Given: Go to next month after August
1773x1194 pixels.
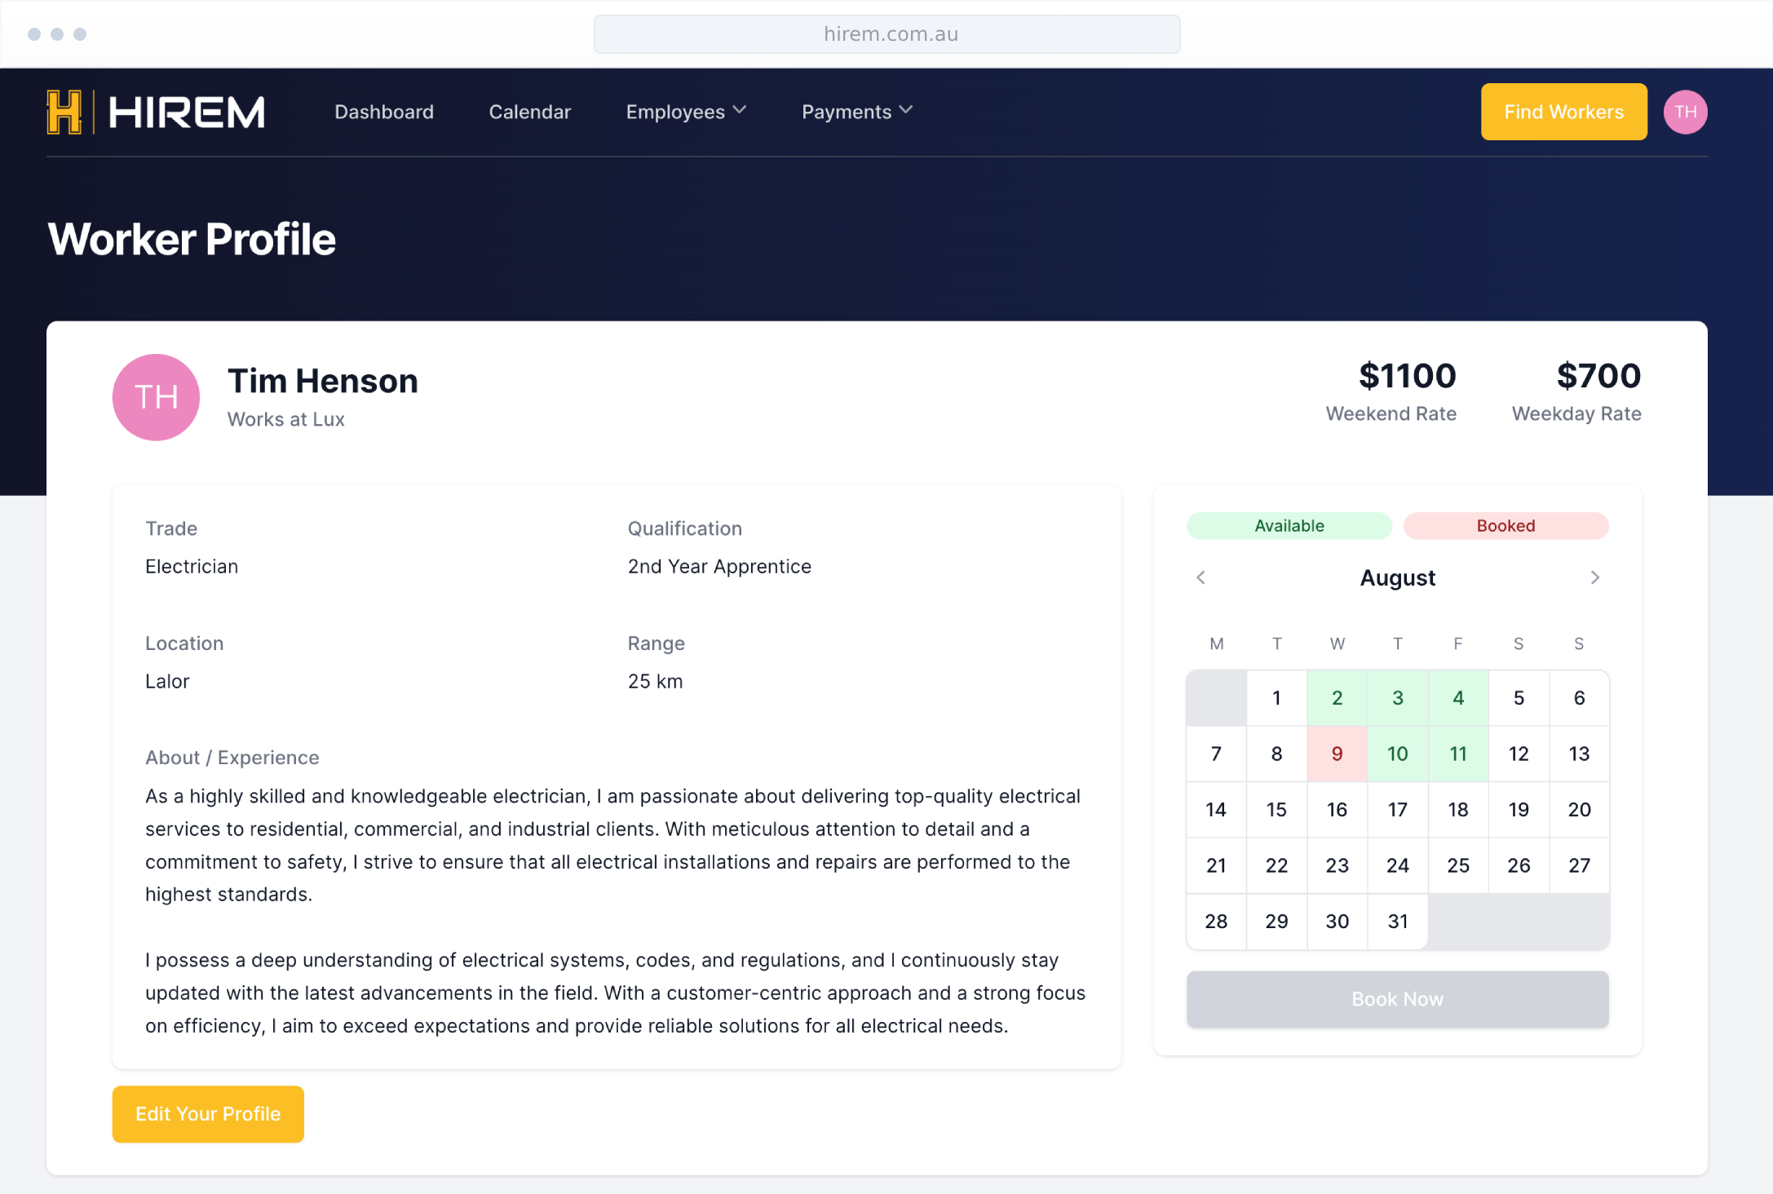Looking at the screenshot, I should click(1594, 577).
